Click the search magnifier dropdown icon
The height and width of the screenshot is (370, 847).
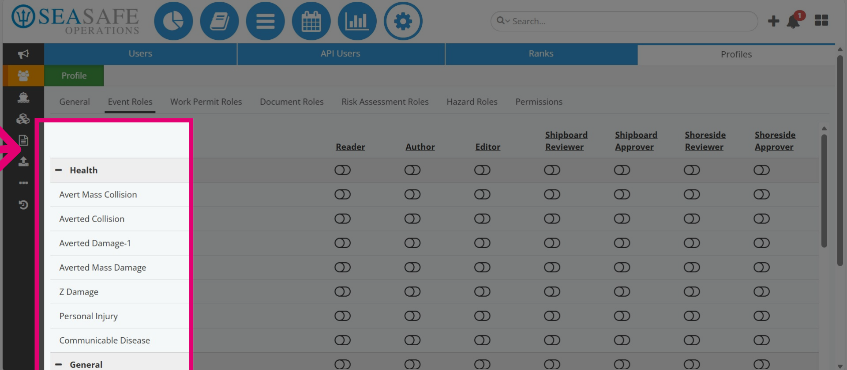pyautogui.click(x=503, y=21)
